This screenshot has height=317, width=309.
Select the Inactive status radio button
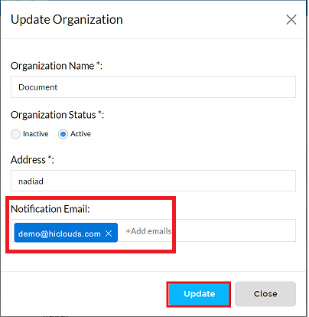tap(15, 134)
